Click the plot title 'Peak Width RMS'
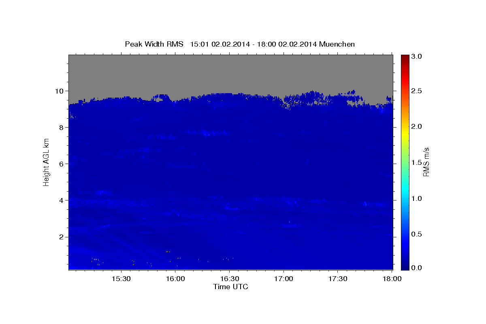Screen dimensions: 486x324 pyautogui.click(x=154, y=44)
